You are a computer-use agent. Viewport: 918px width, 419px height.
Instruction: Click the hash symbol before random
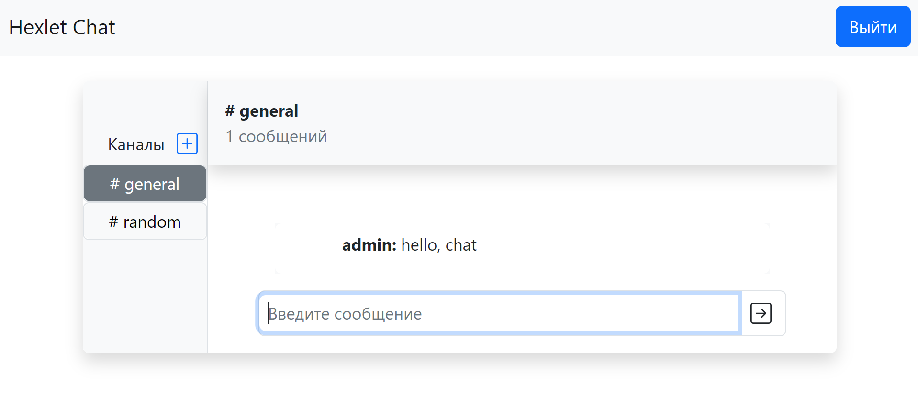[x=113, y=222]
